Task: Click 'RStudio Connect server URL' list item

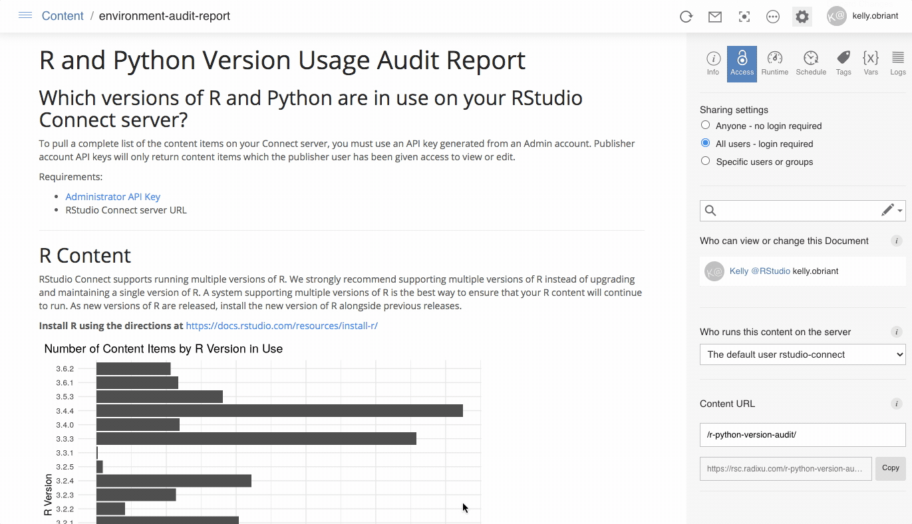Action: coord(126,210)
